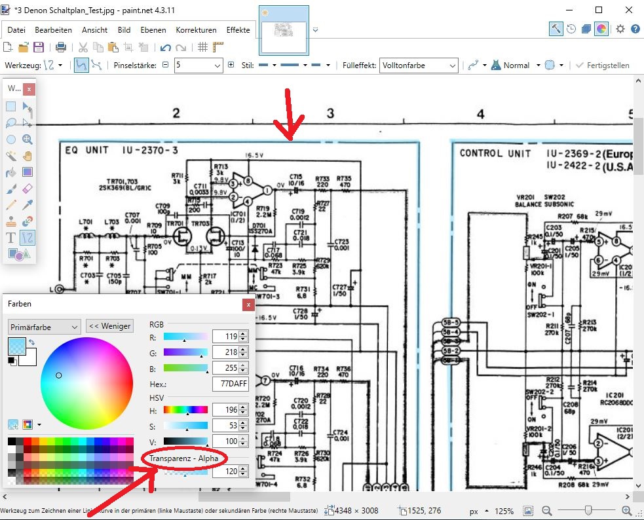Toggle the pixel grid display
Screen dimensions: 644x520
pos(203,47)
